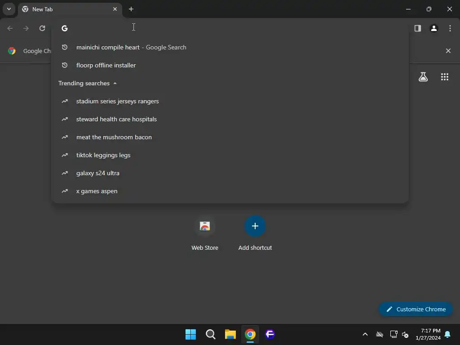Choose 'tiktok leggings legs' suggestion

(230, 155)
